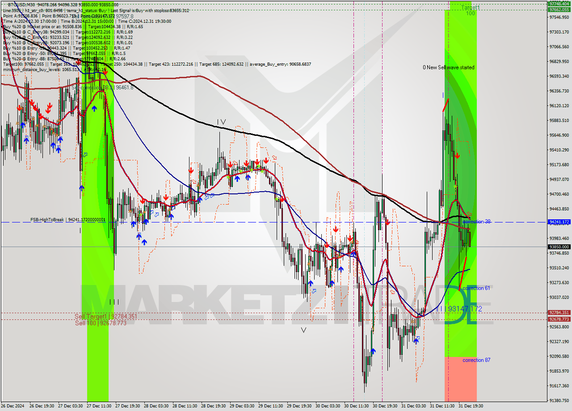Click the 91380.750 price axis value
The image size is (572, 411).
559,400
